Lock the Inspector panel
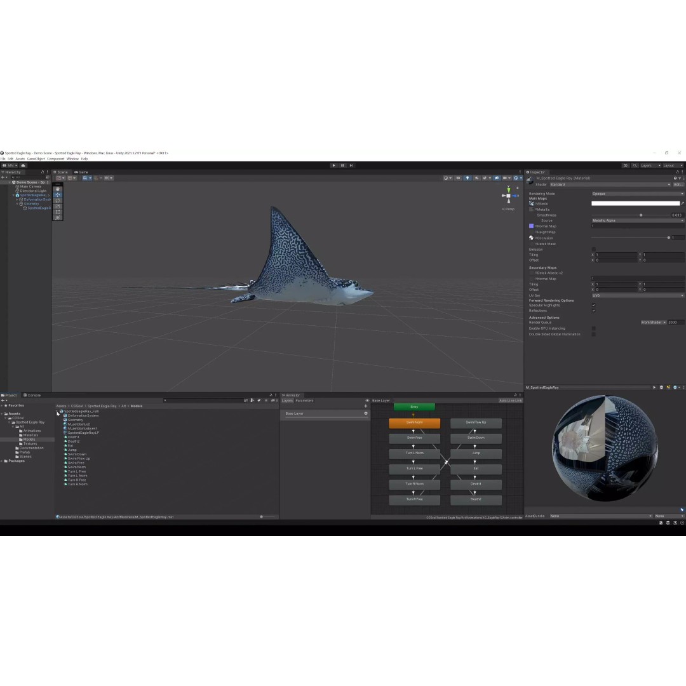 click(x=677, y=172)
